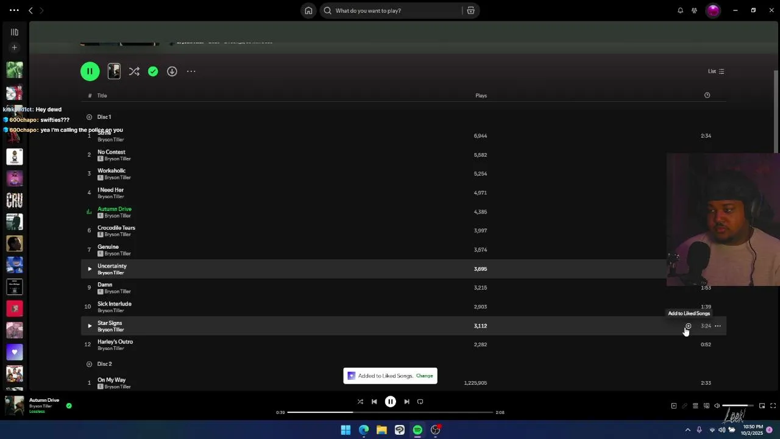Enter full screen mode
Screen dimensions: 780x439
pyautogui.click(x=773, y=406)
